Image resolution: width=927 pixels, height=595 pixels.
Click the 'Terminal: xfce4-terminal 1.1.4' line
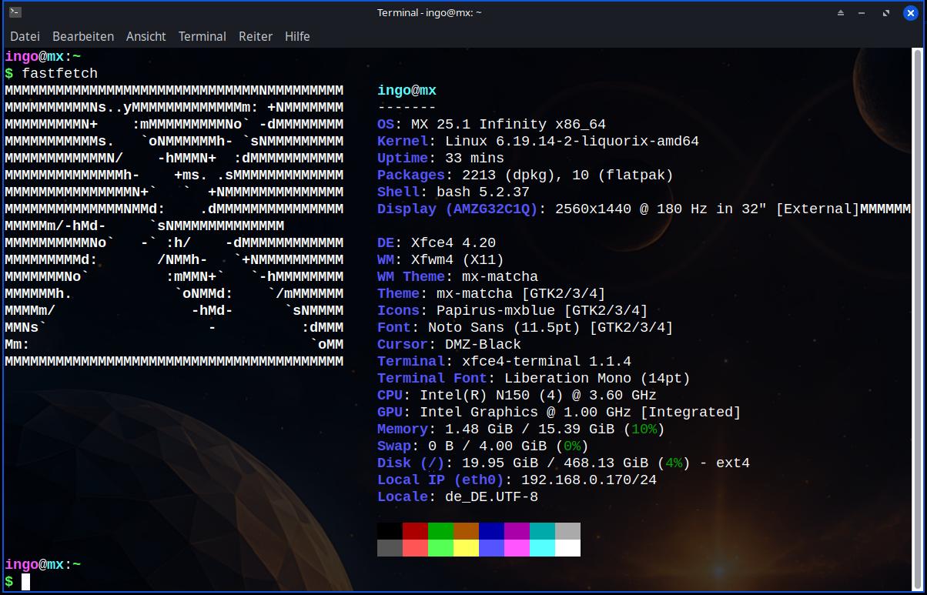coord(504,361)
